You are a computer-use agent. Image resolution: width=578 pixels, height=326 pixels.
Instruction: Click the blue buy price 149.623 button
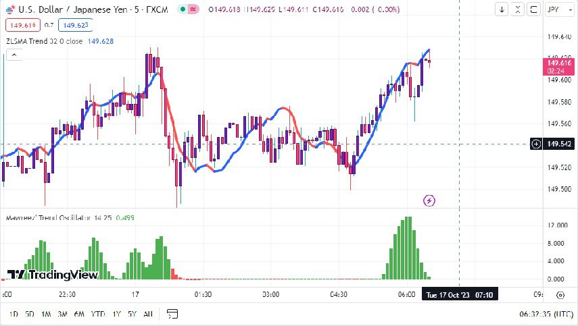pos(75,25)
